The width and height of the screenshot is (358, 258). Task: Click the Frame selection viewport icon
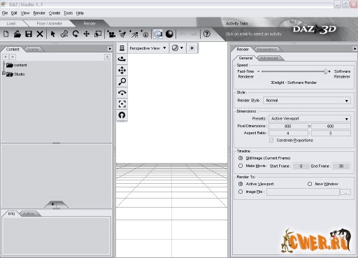[122, 104]
